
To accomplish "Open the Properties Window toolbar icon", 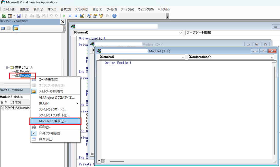I will tap(95, 16).
